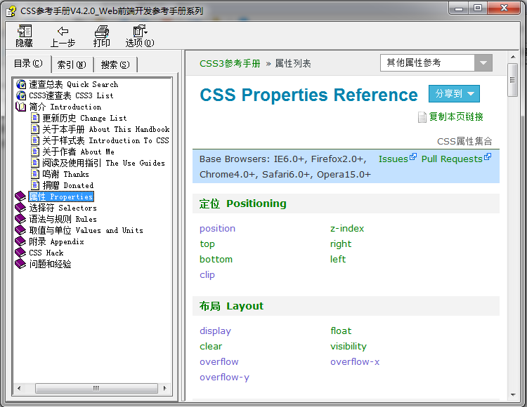Click the tree pane scroll right arrow

point(164,388)
